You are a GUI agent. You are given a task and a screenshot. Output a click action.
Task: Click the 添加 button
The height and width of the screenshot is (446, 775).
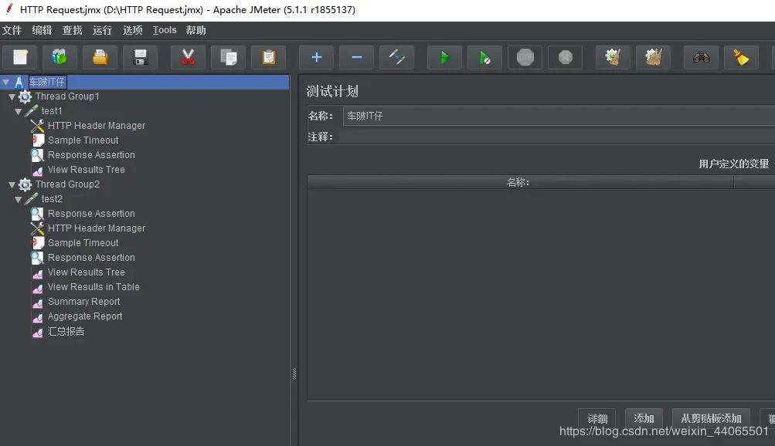tap(644, 418)
